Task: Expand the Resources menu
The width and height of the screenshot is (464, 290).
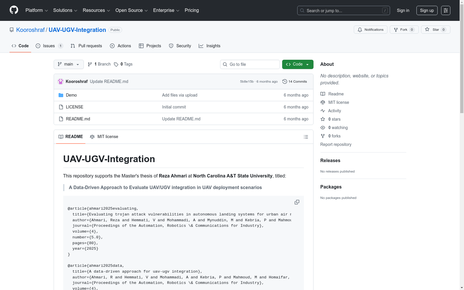Action: 97,10
